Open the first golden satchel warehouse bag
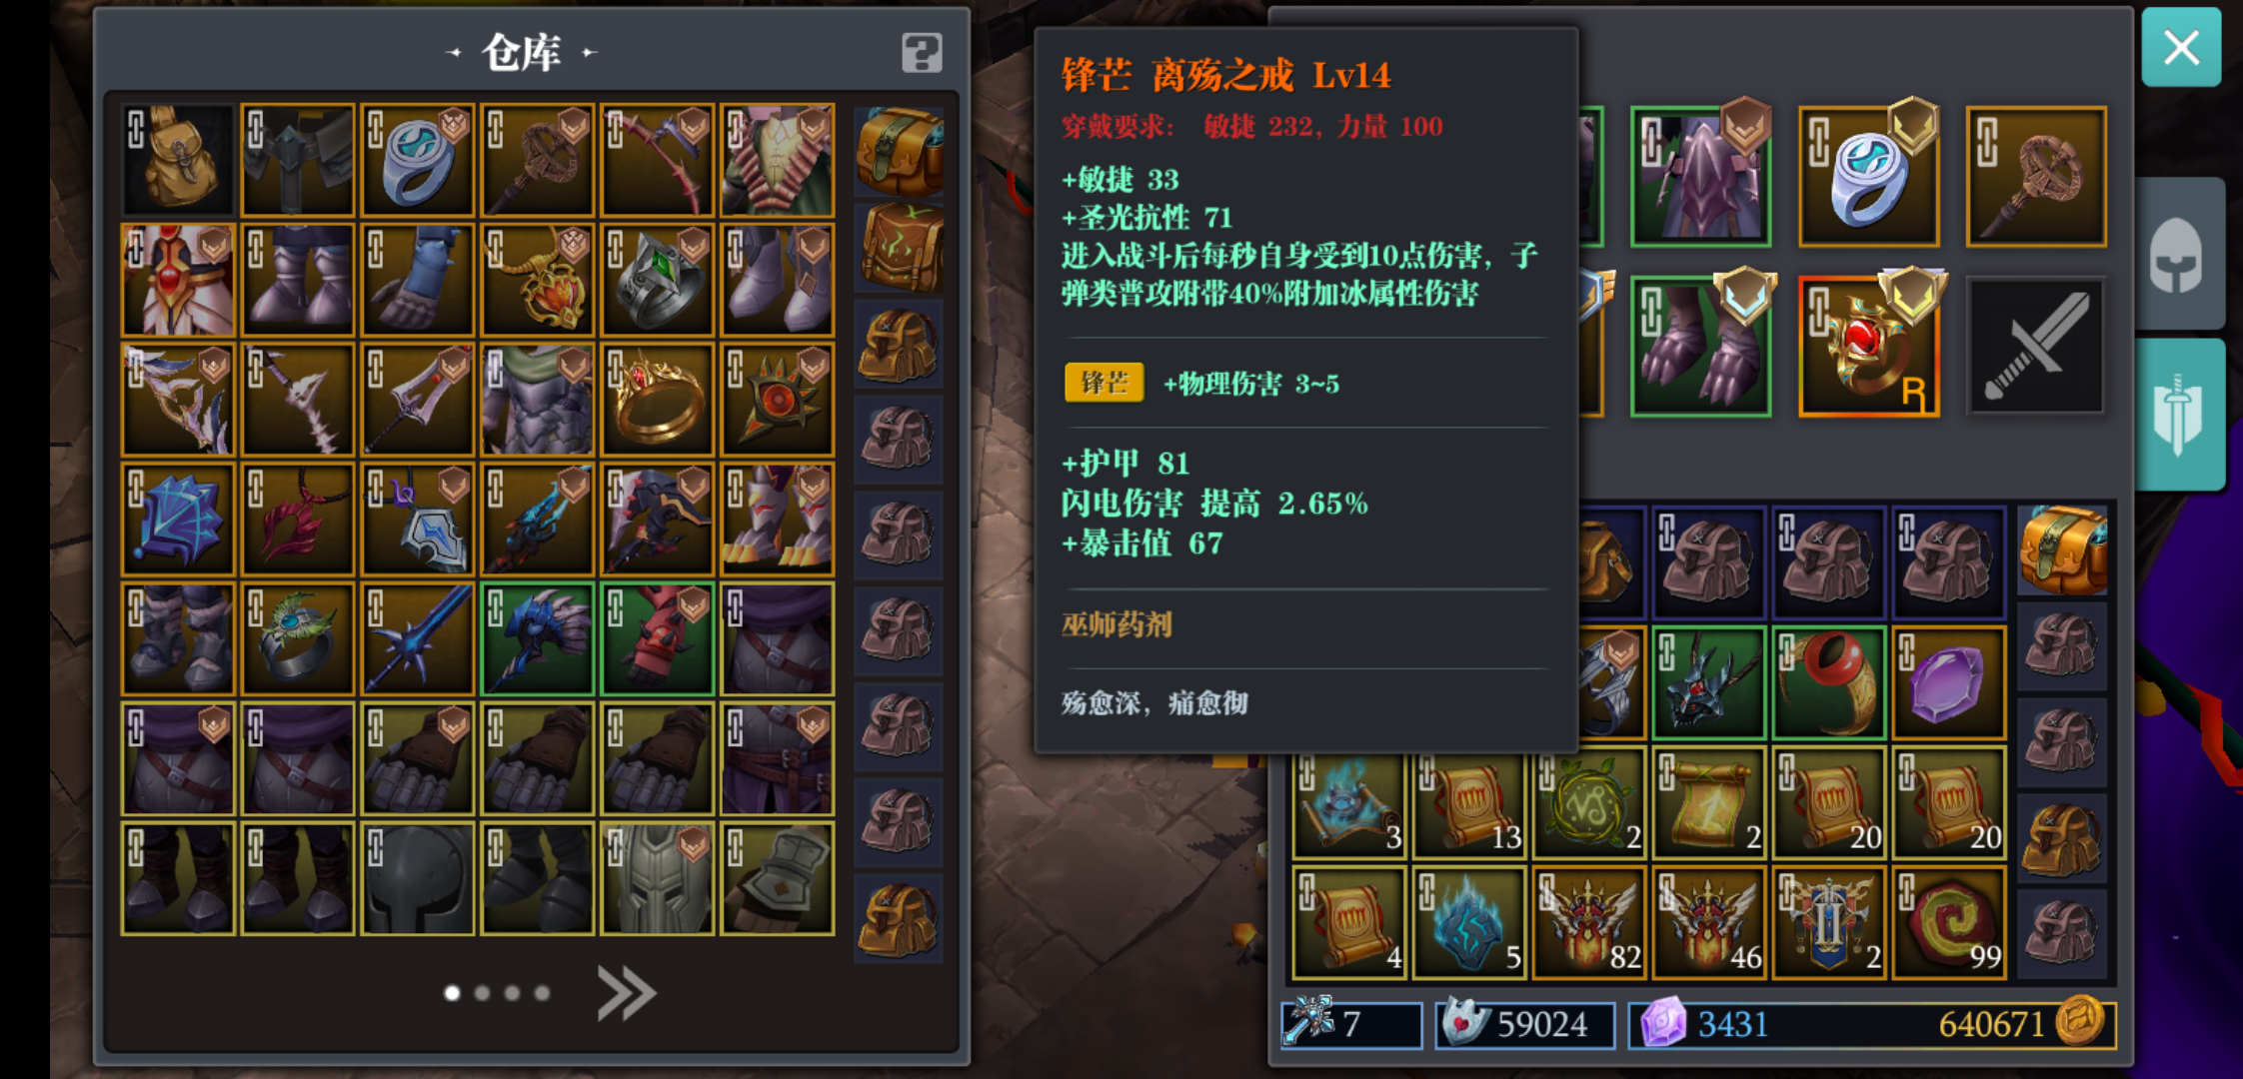Viewport: 2243px width, 1079px height. pos(899,152)
